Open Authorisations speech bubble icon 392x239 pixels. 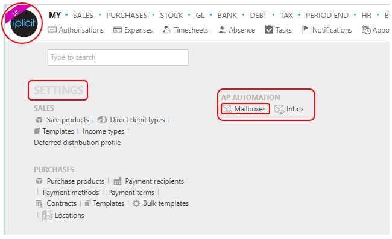(52, 30)
